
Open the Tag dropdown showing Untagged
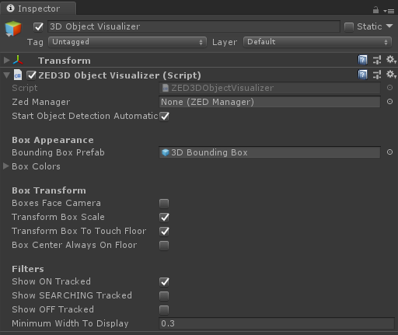click(127, 42)
